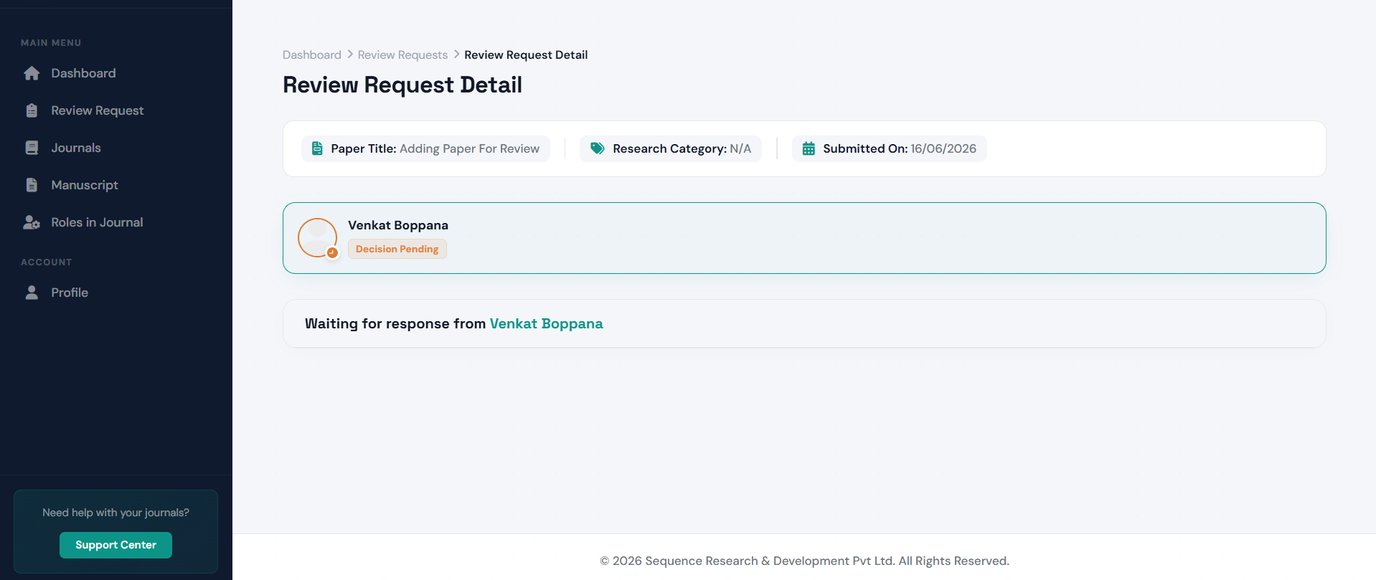1376x580 pixels.
Task: Click the Paper Title document icon
Action: [317, 148]
